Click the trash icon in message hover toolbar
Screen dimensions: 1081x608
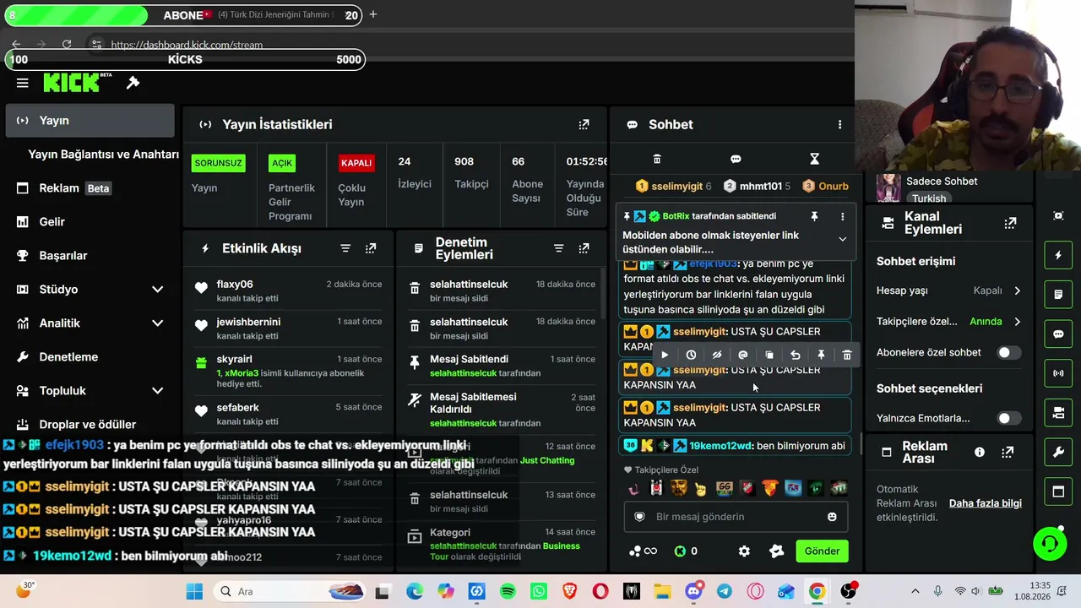coord(847,356)
